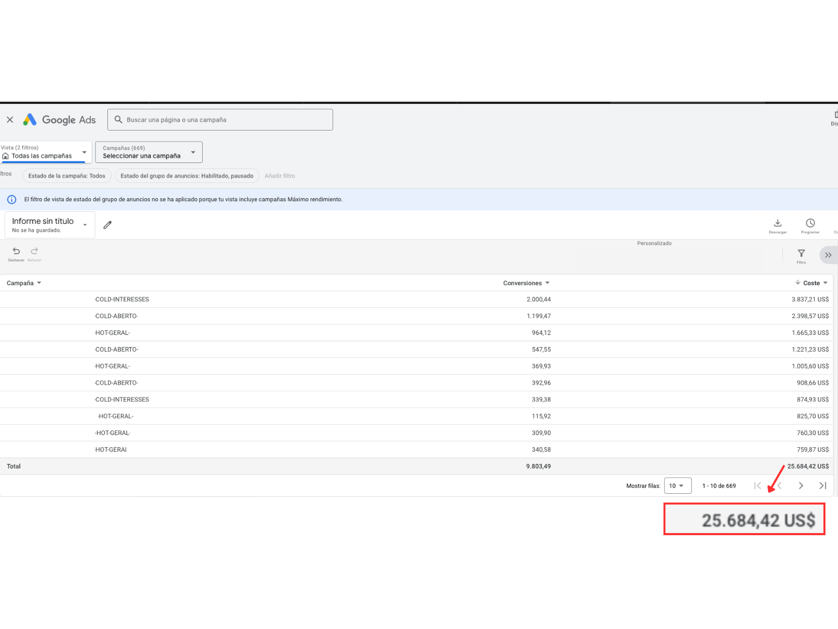838x629 pixels.
Task: Open the Filtro funnel icon
Action: click(801, 254)
